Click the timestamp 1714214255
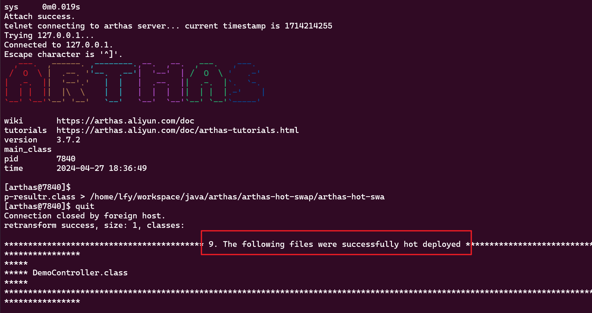 tap(308, 26)
